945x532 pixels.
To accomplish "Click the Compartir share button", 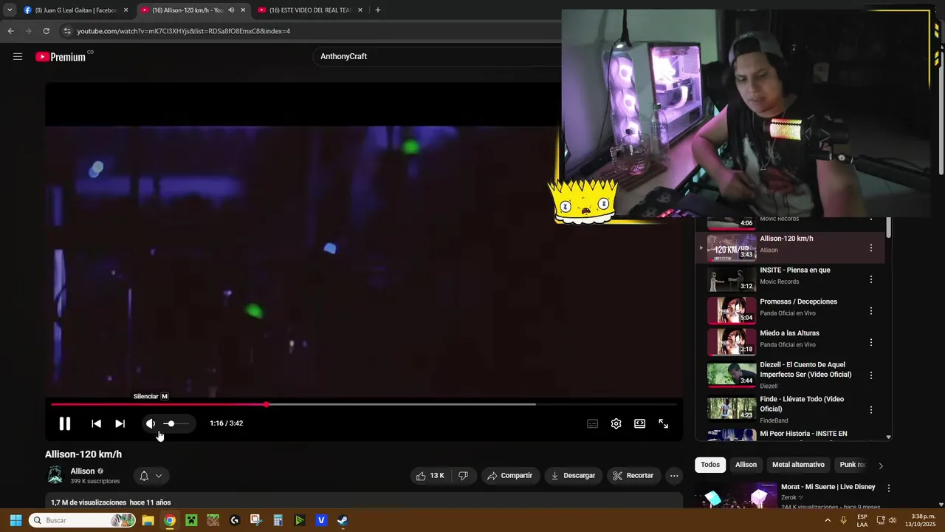I will coord(509,476).
